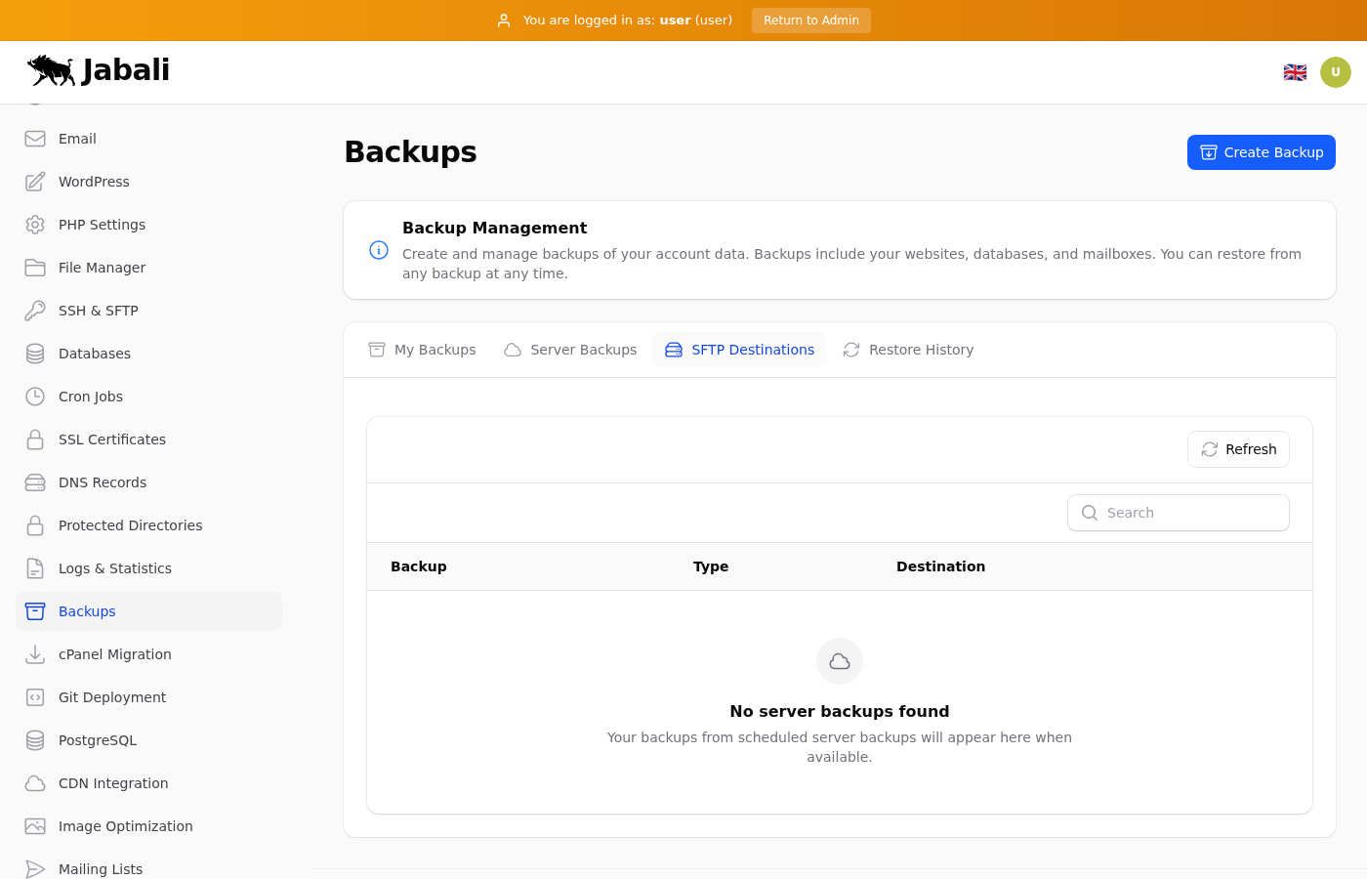The height and width of the screenshot is (879, 1367).
Task: Select the Databases stack icon
Action: 35,354
